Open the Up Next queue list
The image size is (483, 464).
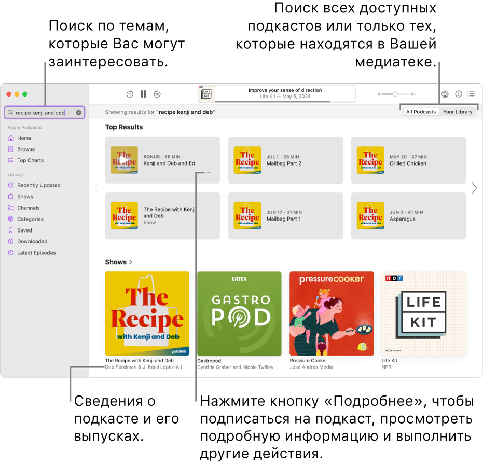[471, 94]
